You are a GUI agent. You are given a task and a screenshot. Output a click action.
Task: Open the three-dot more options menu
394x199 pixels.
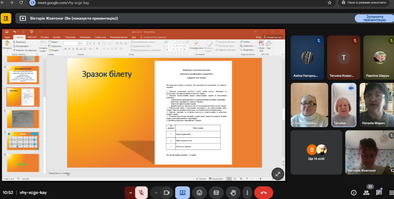[x=247, y=192]
